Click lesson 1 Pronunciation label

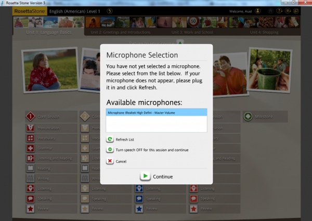coord(48,128)
